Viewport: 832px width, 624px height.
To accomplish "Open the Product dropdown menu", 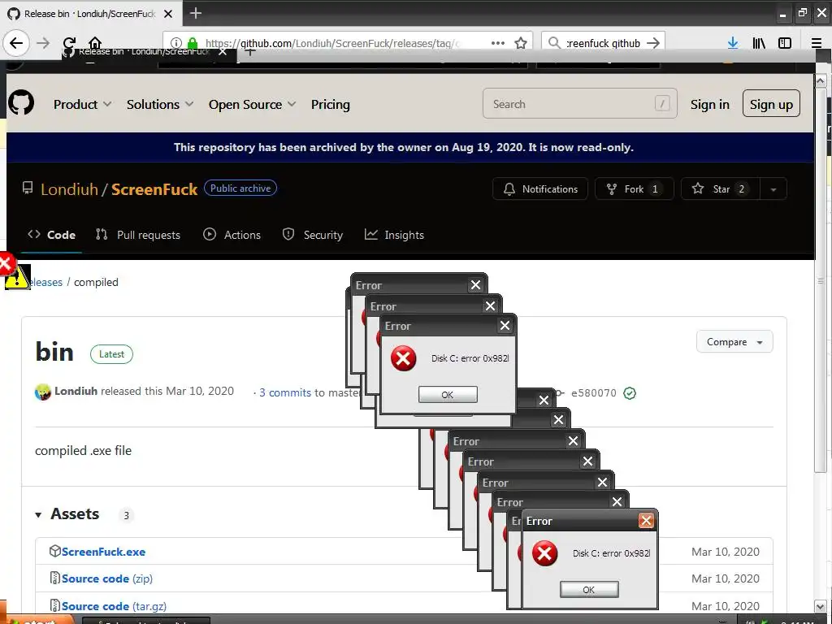I will (x=82, y=105).
